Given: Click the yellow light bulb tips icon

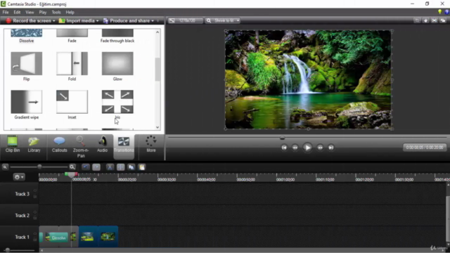Looking at the screenshot, I should point(439,12).
